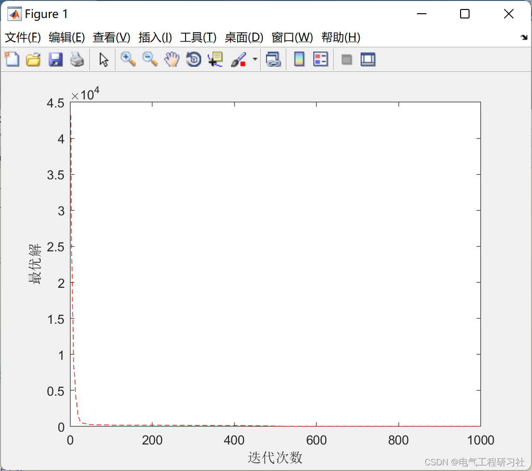This screenshot has width=532, height=471.
Task: Click the y-axis tick label 2.5
Action: point(56,247)
